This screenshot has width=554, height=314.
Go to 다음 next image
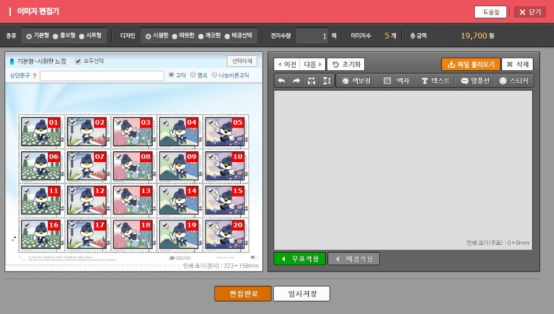313,64
